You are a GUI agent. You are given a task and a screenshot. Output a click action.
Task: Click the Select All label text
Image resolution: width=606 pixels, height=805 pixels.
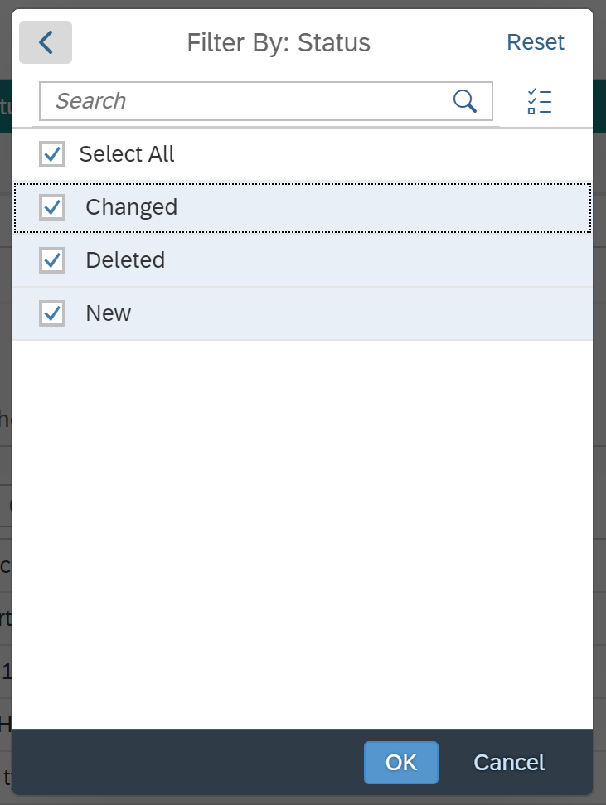pos(127,154)
